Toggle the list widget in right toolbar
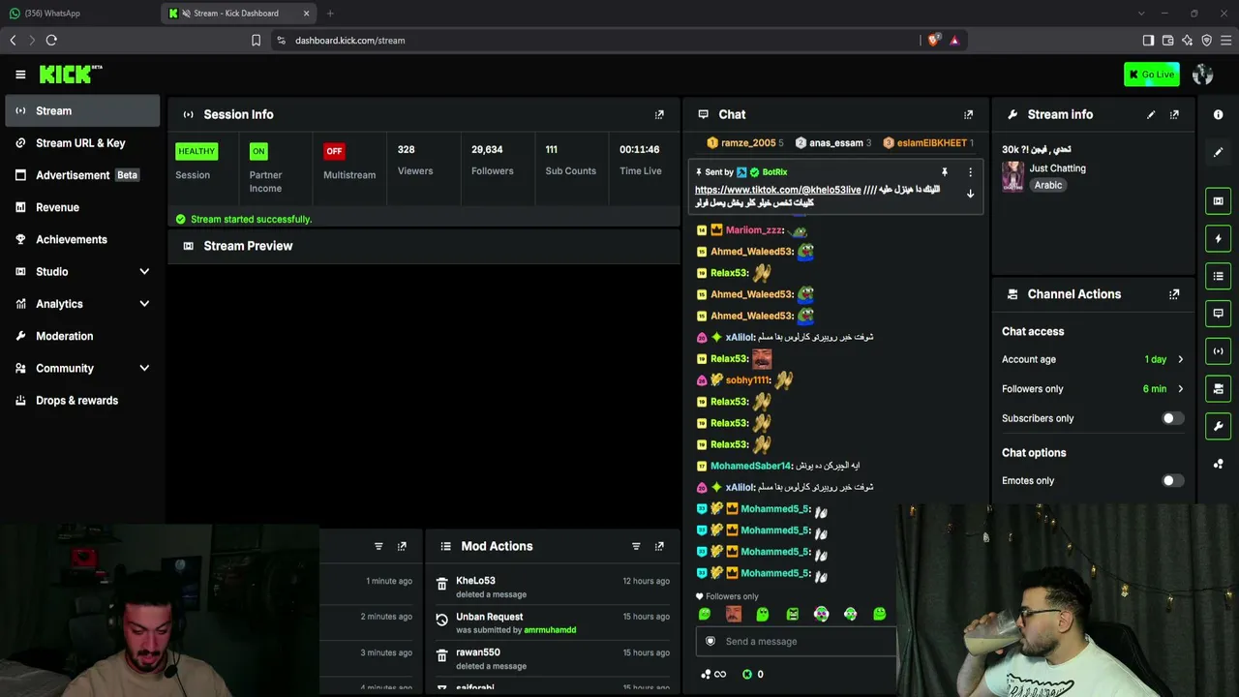Image resolution: width=1239 pixels, height=697 pixels. click(x=1218, y=276)
